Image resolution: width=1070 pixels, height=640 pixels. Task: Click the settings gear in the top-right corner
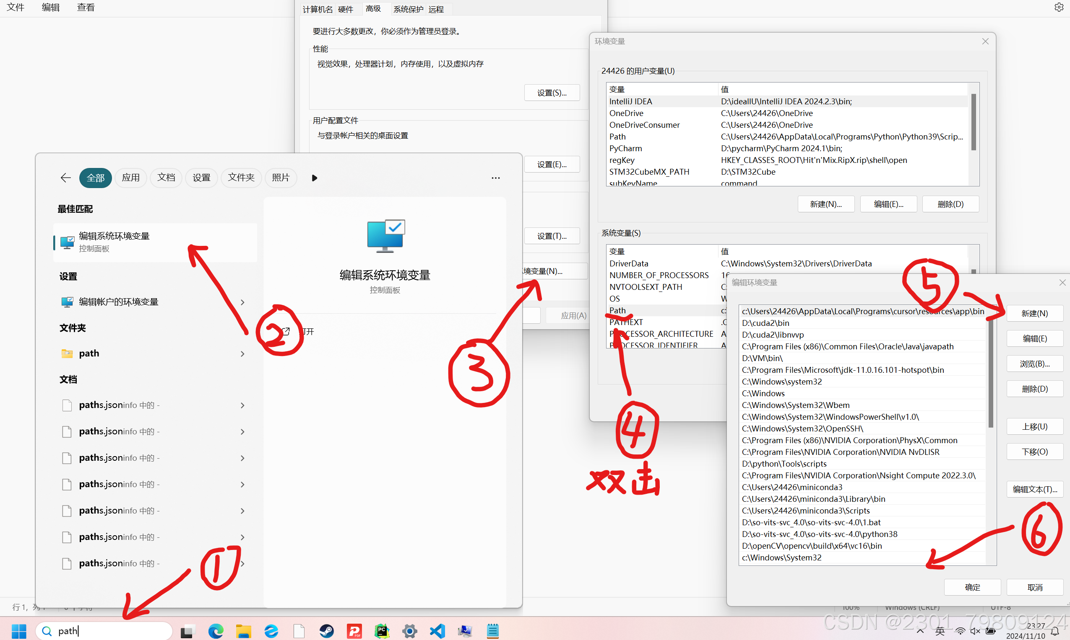(x=1058, y=7)
